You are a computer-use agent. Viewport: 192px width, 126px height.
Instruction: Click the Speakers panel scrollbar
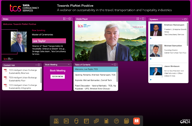[187, 34]
